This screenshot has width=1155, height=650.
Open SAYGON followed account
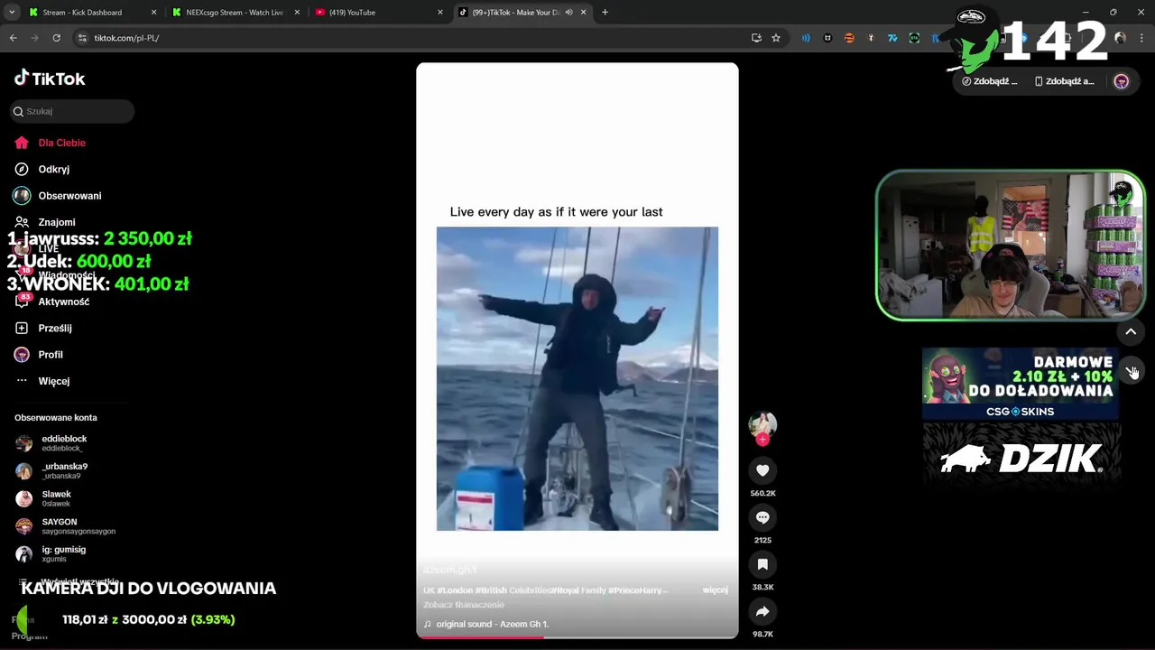(x=65, y=526)
